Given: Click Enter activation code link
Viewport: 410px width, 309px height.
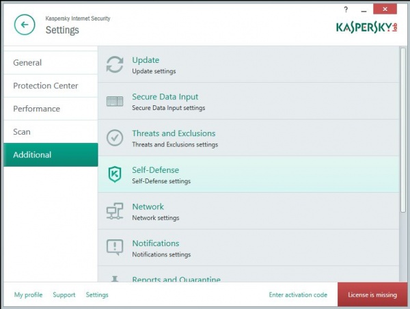Looking at the screenshot, I should click(x=298, y=295).
